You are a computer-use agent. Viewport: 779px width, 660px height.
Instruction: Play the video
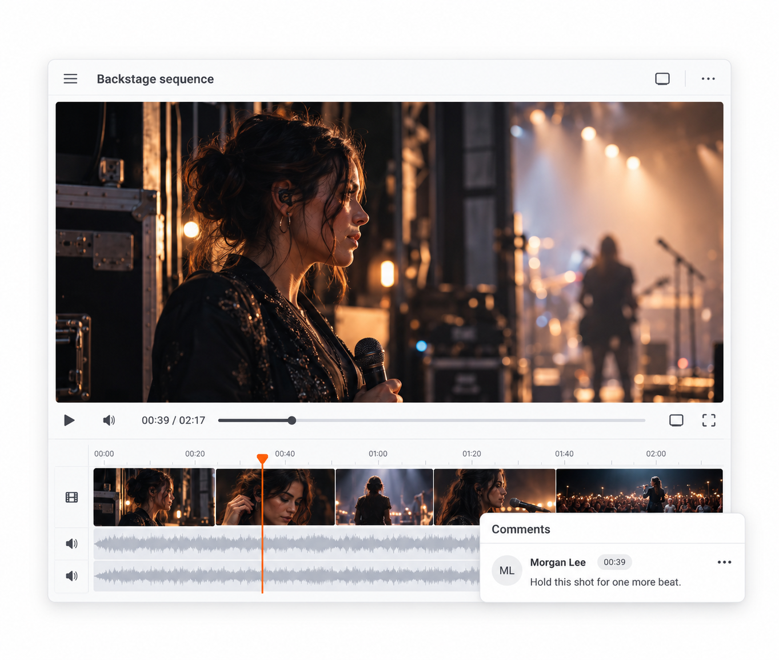(x=69, y=420)
